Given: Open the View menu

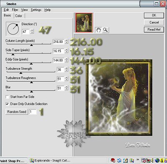Looking at the screenshot, I should 24,10.
